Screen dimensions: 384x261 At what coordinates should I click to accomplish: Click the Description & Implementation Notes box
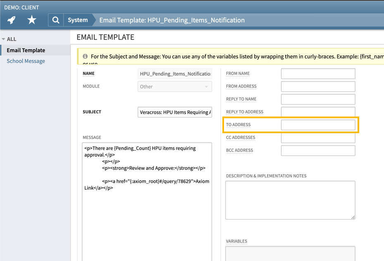click(290, 200)
